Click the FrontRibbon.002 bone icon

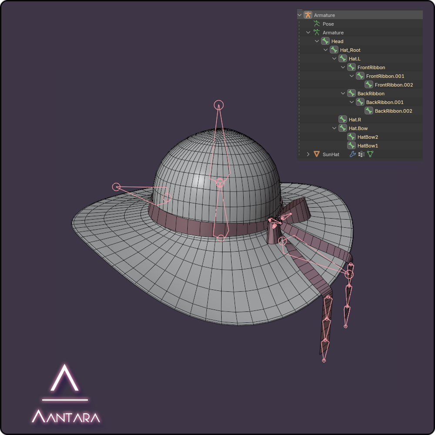point(369,85)
